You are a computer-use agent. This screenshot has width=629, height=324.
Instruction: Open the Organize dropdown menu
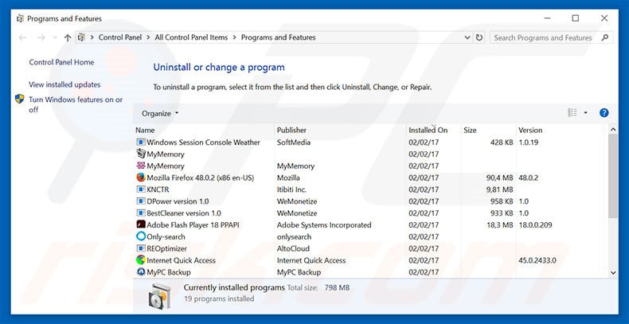(160, 114)
